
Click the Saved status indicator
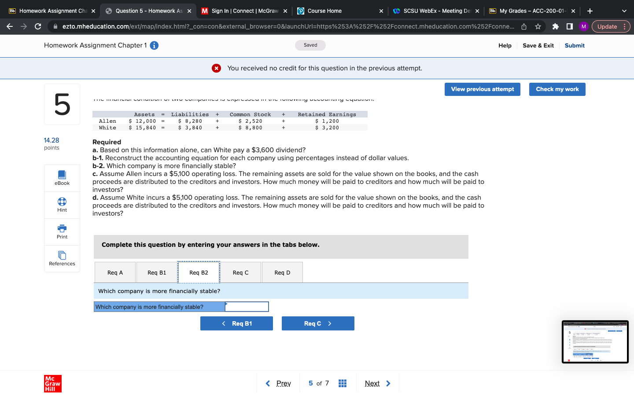point(310,45)
